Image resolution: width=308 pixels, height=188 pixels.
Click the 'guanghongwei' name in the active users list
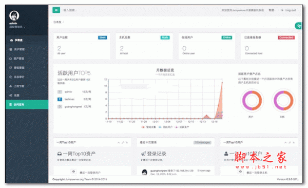73,107
